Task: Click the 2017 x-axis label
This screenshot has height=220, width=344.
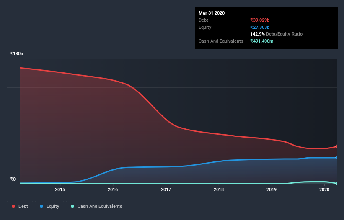Action: tap(166, 189)
